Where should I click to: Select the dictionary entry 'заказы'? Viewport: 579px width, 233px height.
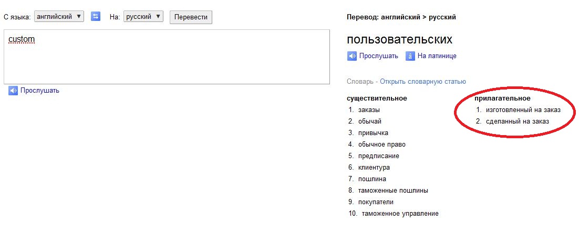click(x=369, y=110)
